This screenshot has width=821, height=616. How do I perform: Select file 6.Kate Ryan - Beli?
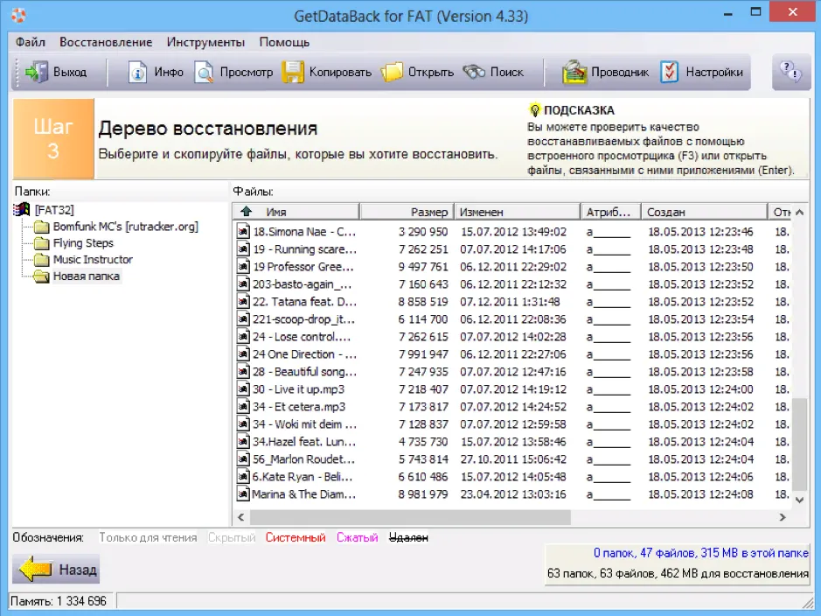(x=303, y=477)
